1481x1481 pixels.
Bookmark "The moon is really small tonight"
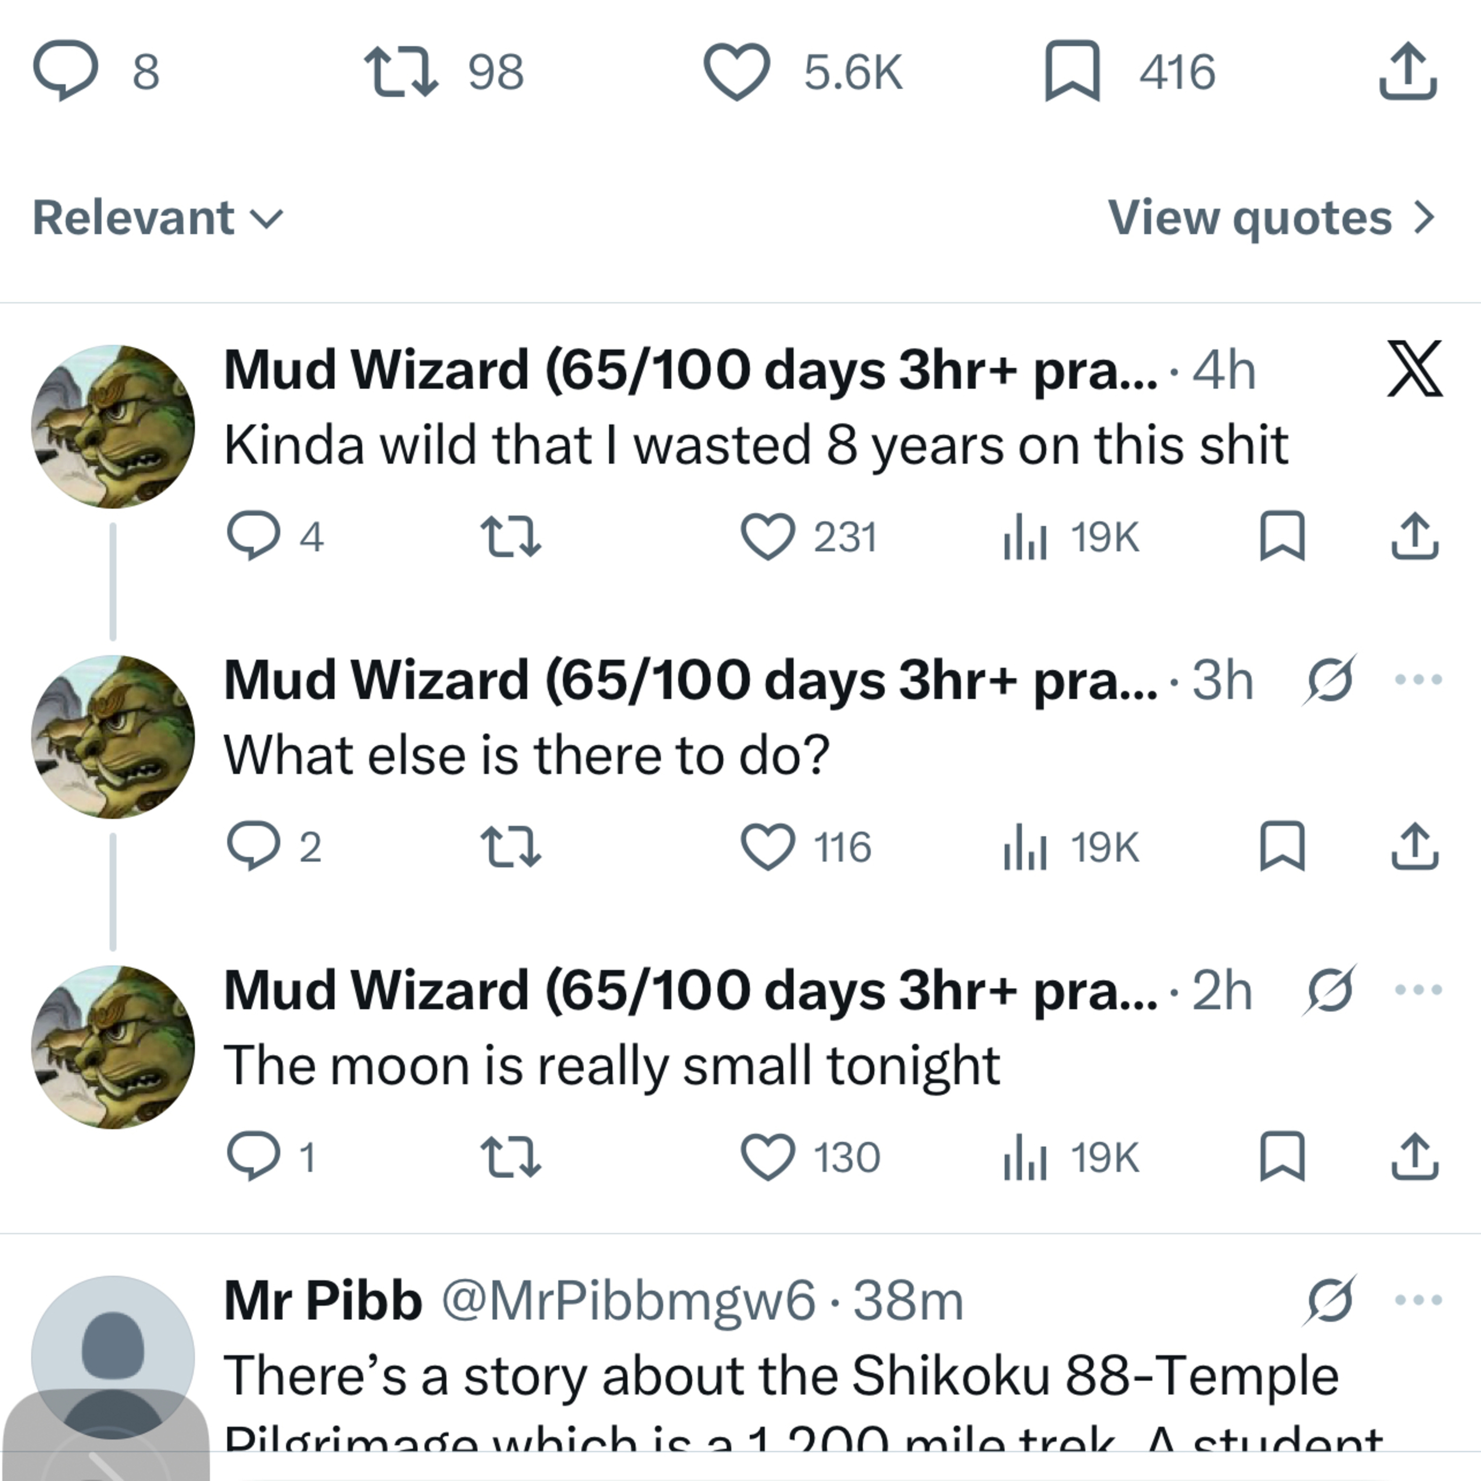point(1283,1158)
